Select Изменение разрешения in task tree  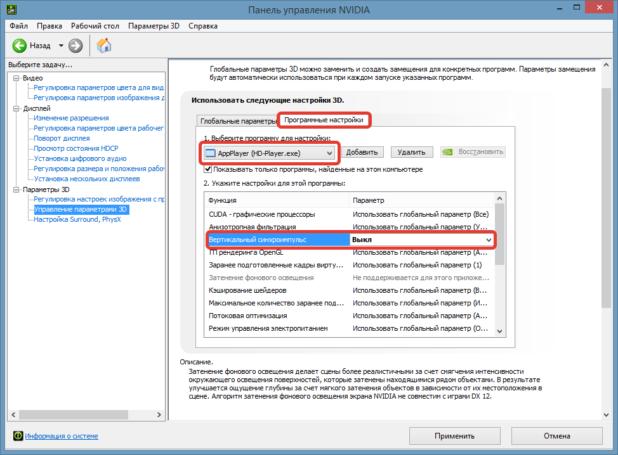(71, 118)
